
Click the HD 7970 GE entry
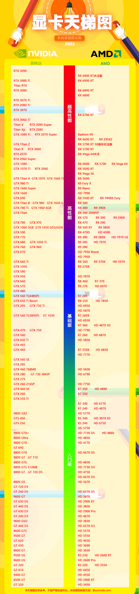pyautogui.click(x=120, y=237)
